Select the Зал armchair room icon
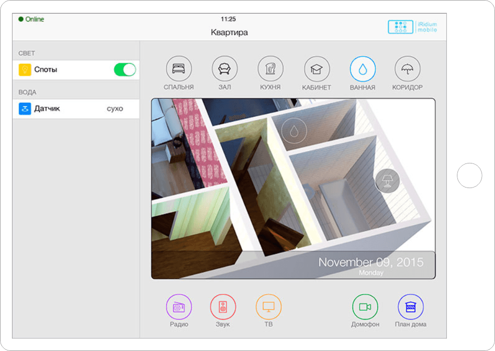The image size is (495, 351). pyautogui.click(x=224, y=69)
